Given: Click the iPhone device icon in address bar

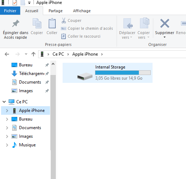Looking at the screenshot, I should (42, 54).
